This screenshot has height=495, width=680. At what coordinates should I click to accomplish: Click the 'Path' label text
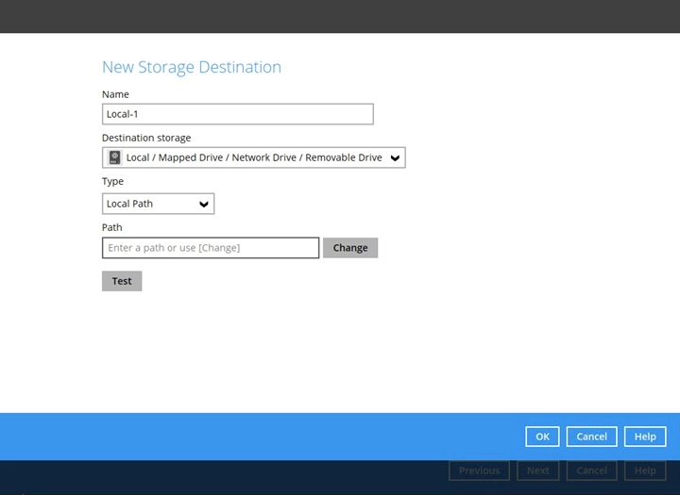pyautogui.click(x=111, y=227)
